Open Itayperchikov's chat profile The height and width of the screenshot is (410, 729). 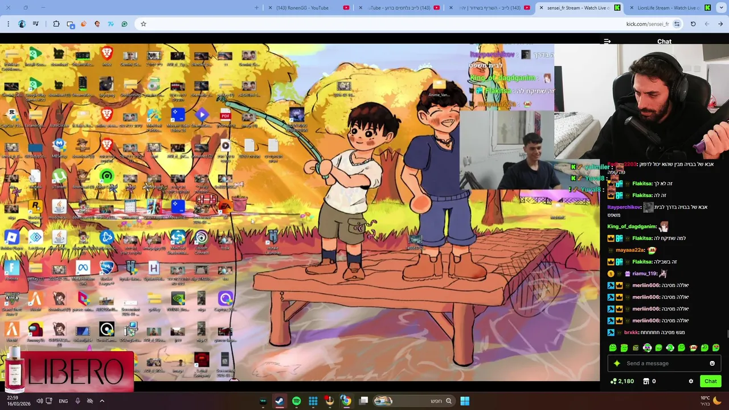tap(624, 207)
